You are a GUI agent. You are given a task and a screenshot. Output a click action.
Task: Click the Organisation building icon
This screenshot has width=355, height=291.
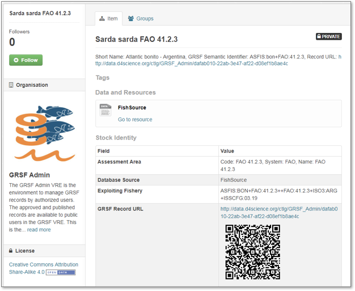click(x=11, y=85)
